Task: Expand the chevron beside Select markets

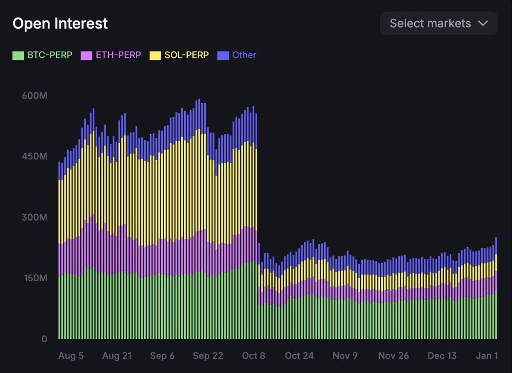Action: tap(483, 24)
